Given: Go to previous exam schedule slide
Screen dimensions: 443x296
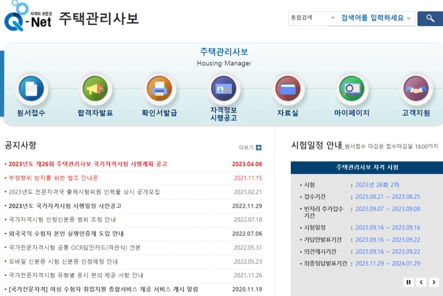Looking at the screenshot, I should click(421, 282).
